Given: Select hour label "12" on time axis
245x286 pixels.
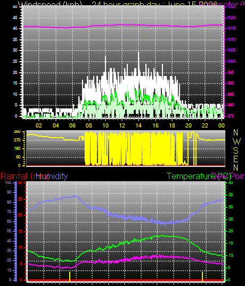Looking at the screenshot, I should [x=122, y=125].
